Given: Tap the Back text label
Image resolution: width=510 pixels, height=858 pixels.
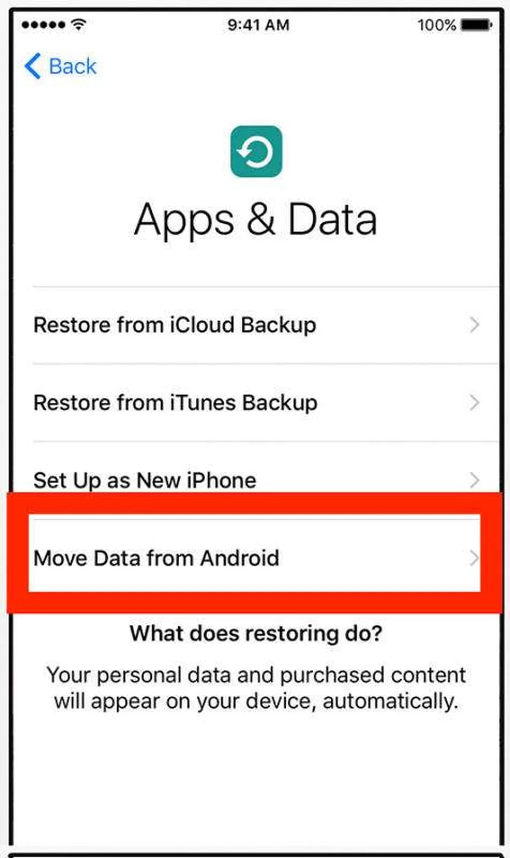Looking at the screenshot, I should click(72, 66).
